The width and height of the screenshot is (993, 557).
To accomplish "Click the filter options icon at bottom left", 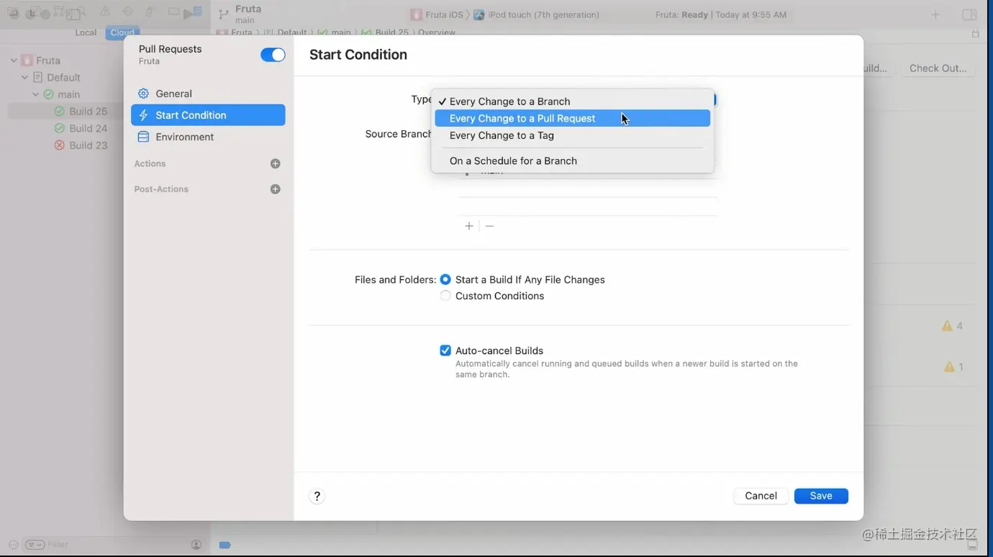I will coord(35,545).
